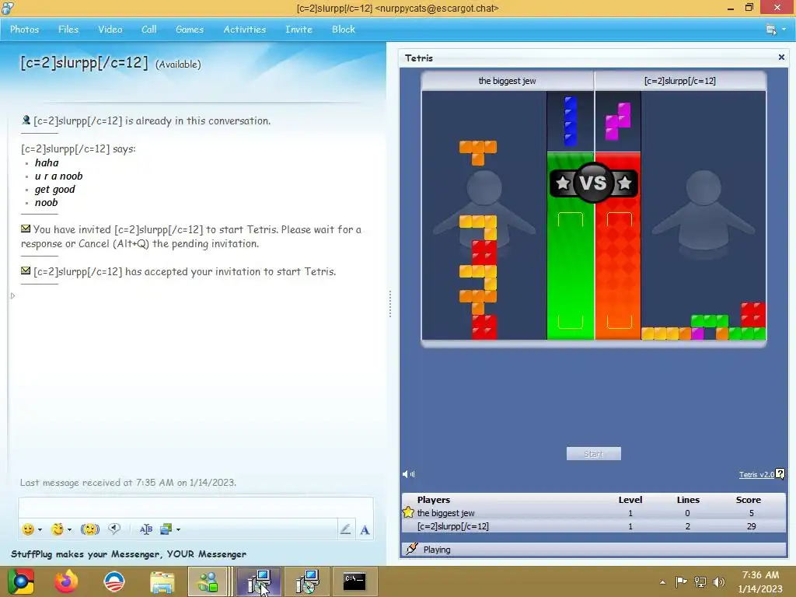Select the [c=2]slurpp[/c=12] row in players table
Image resolution: width=796 pixels, height=597 pixels.
(x=593, y=526)
